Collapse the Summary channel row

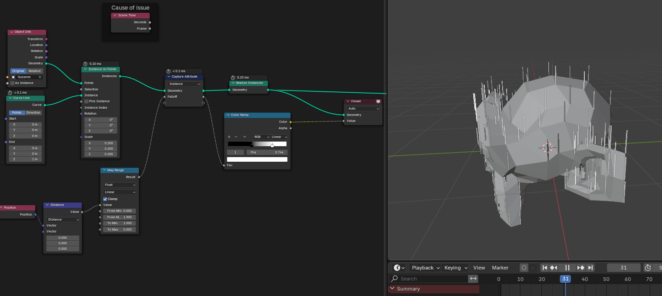click(392, 289)
